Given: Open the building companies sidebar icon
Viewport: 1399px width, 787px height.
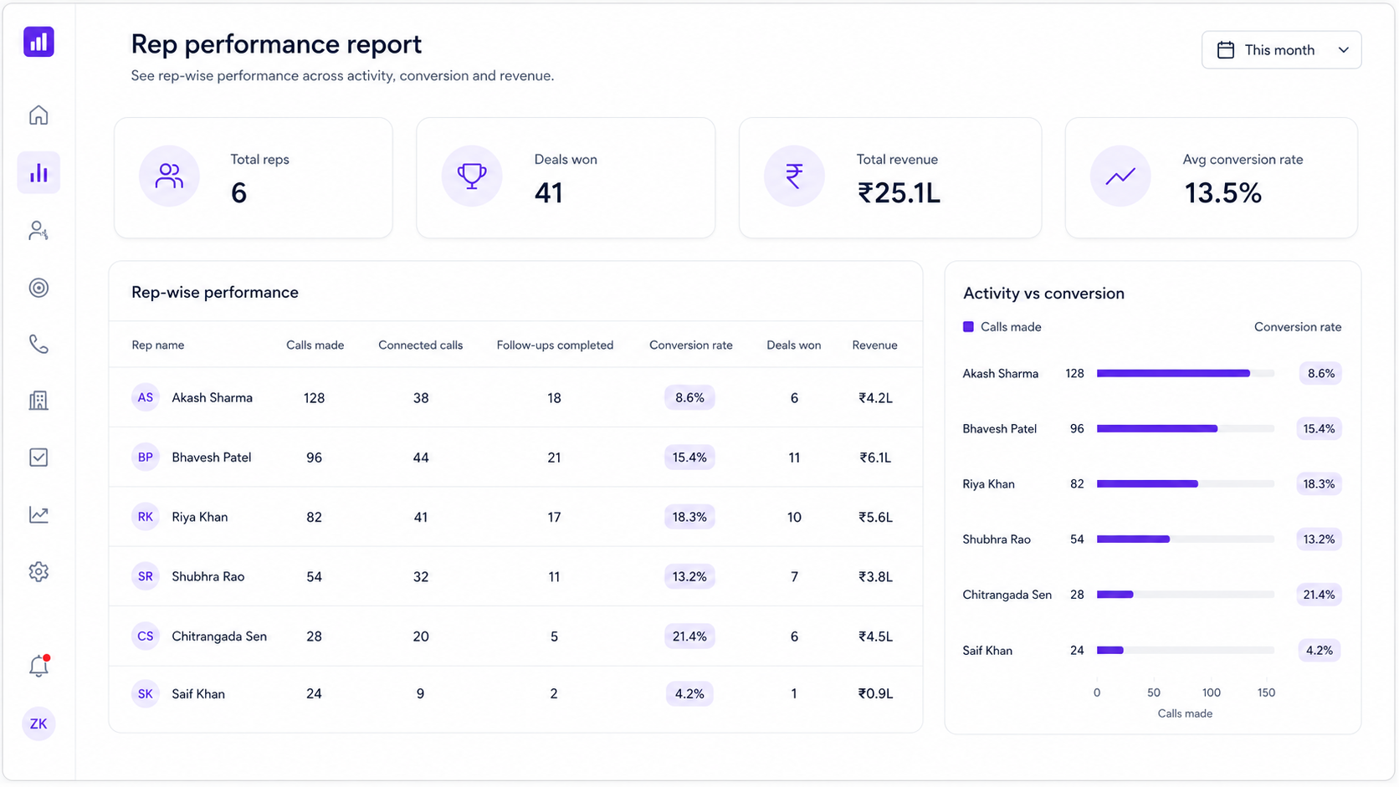Looking at the screenshot, I should click(x=38, y=401).
